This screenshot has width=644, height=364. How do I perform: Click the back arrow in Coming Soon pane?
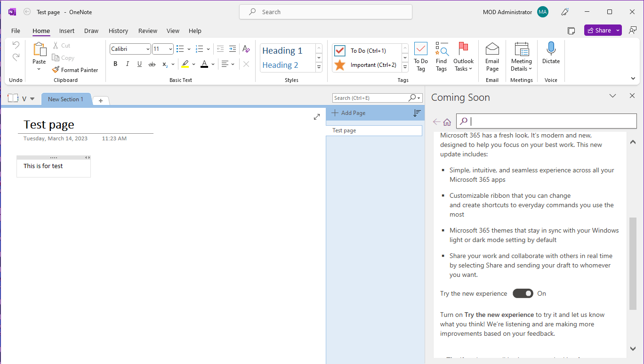pyautogui.click(x=436, y=122)
